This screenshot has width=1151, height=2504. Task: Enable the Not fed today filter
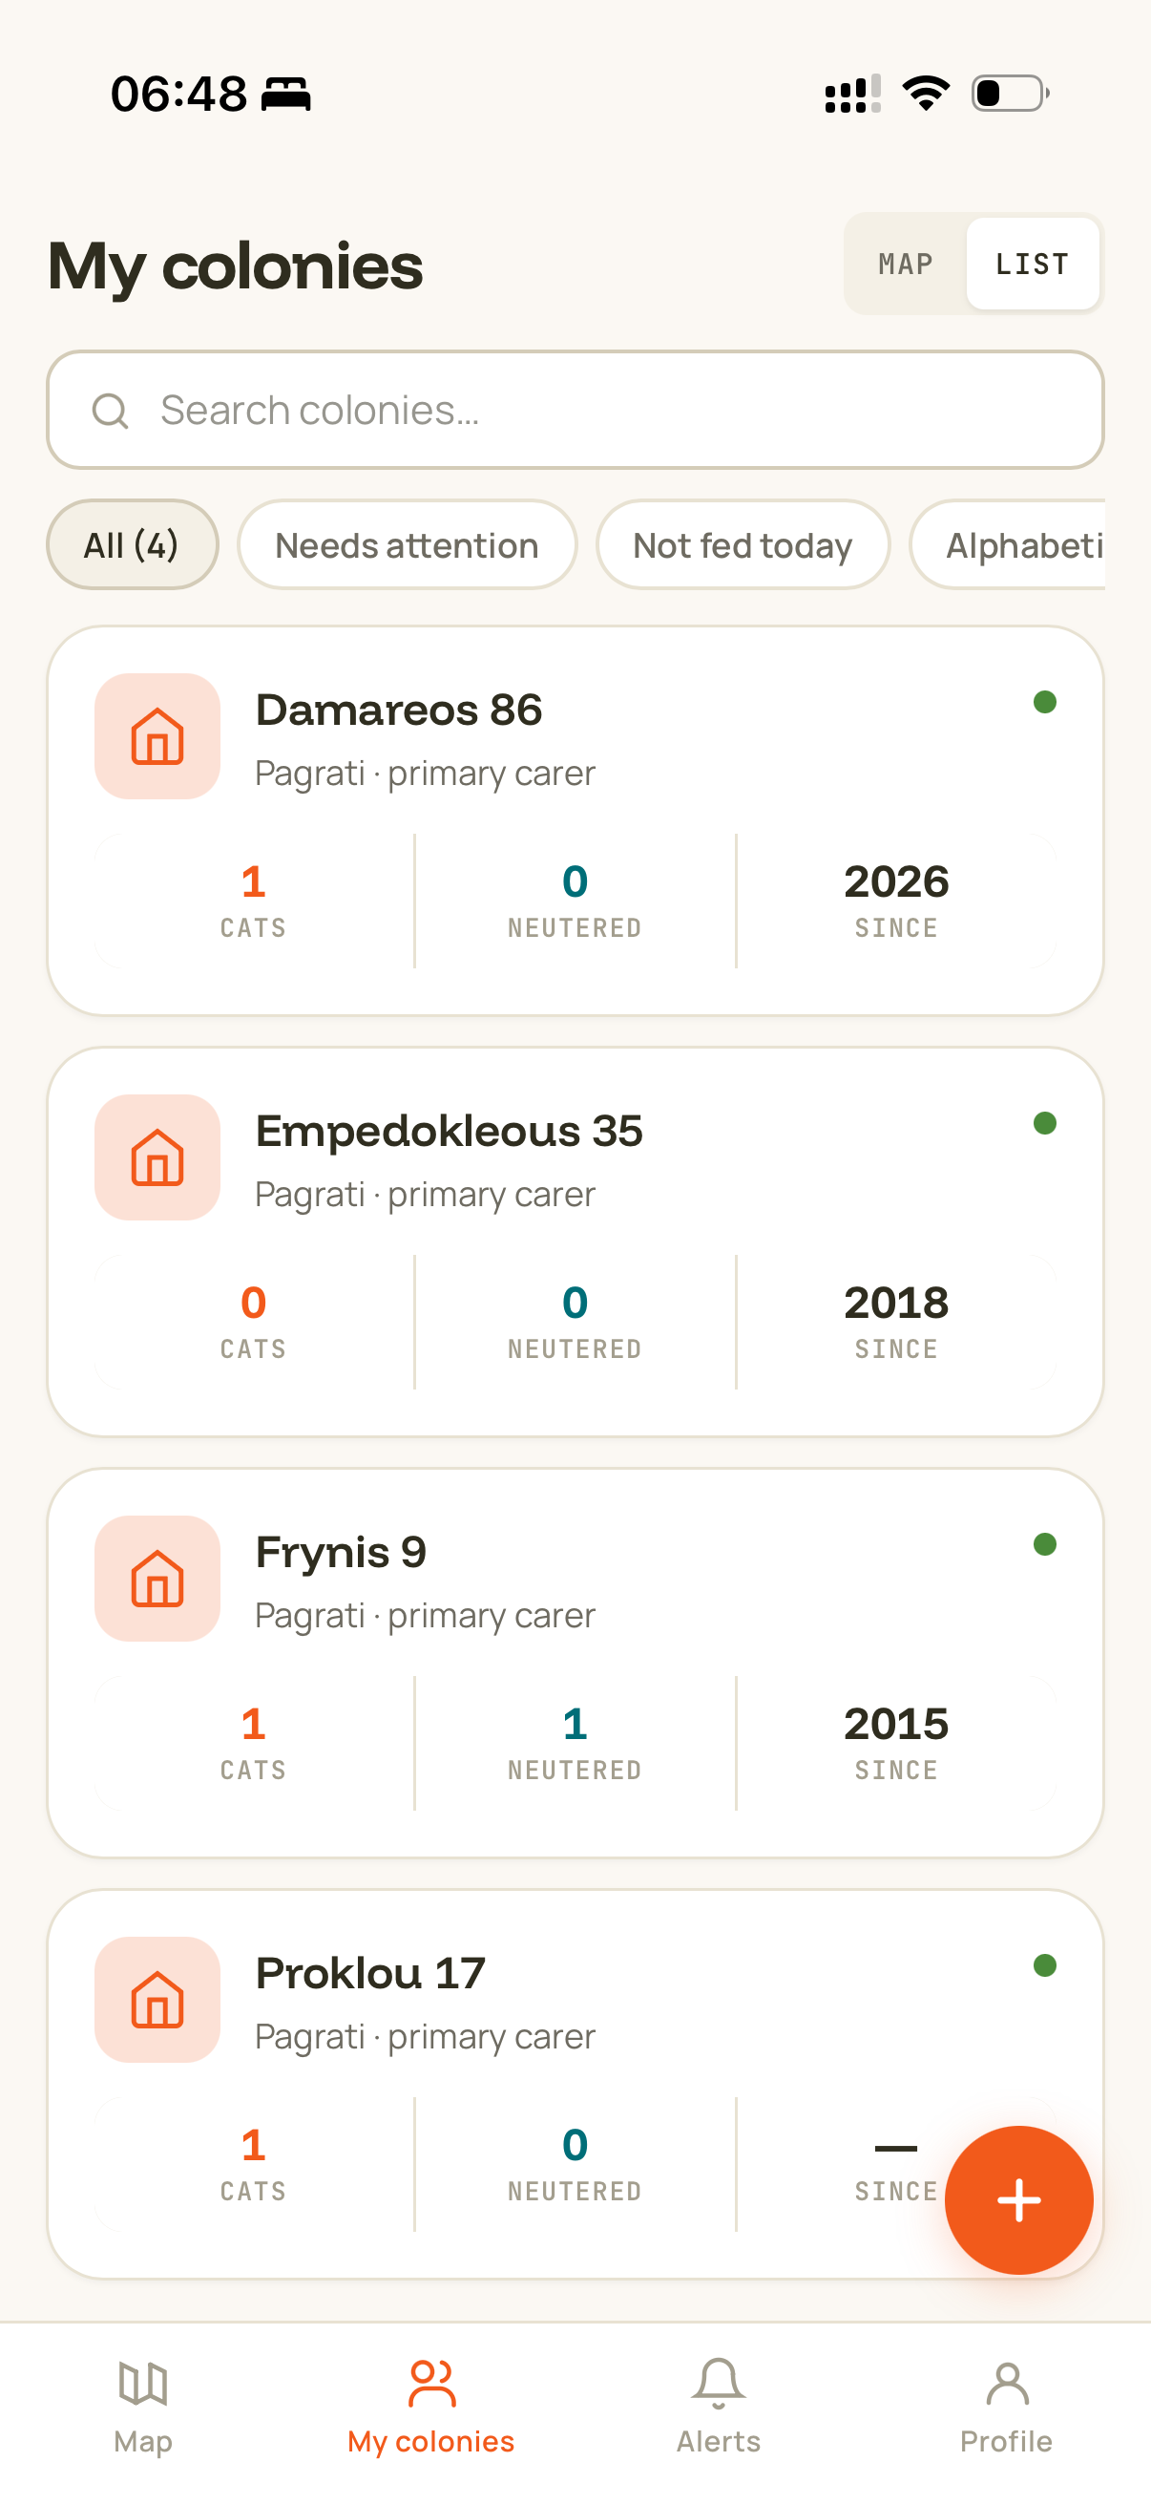[743, 544]
